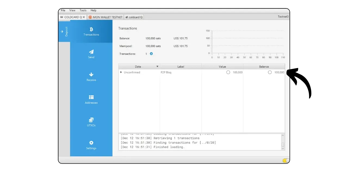This screenshot has height=172, width=348.
Task: Click the blue download icon beside Transactions count
Action: 151,54
